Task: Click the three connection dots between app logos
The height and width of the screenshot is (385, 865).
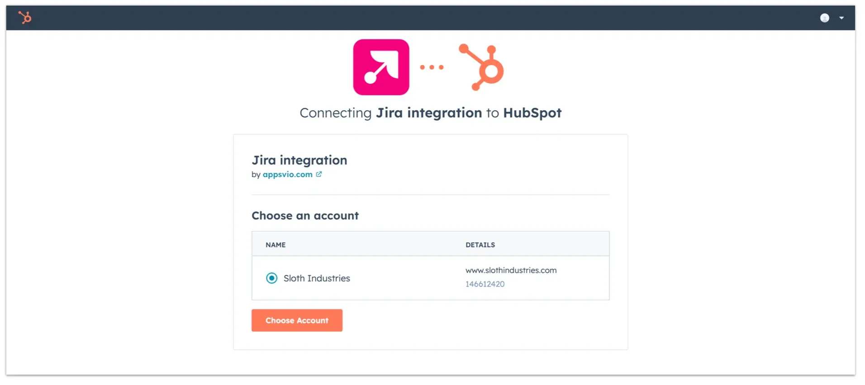Action: (x=432, y=67)
